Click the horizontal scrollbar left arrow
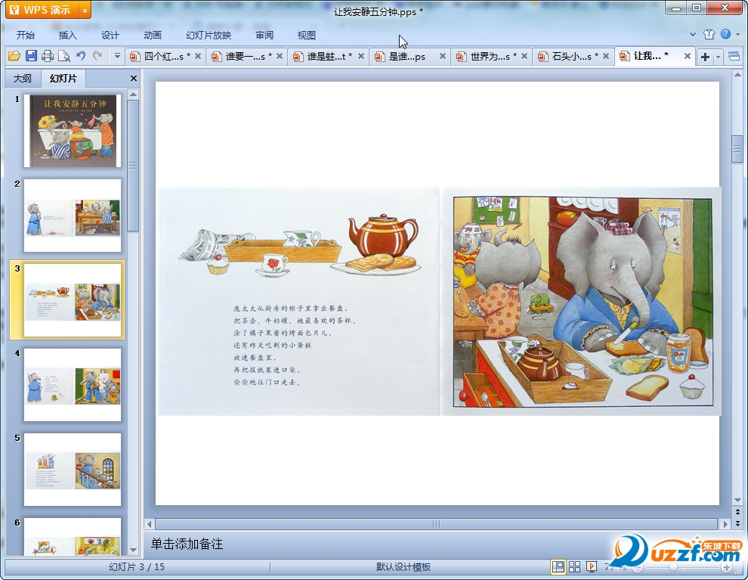This screenshot has width=748, height=580. (x=150, y=524)
